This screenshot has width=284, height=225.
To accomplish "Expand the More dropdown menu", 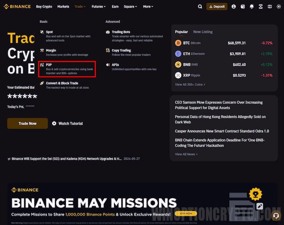I will pyautogui.click(x=148, y=7).
